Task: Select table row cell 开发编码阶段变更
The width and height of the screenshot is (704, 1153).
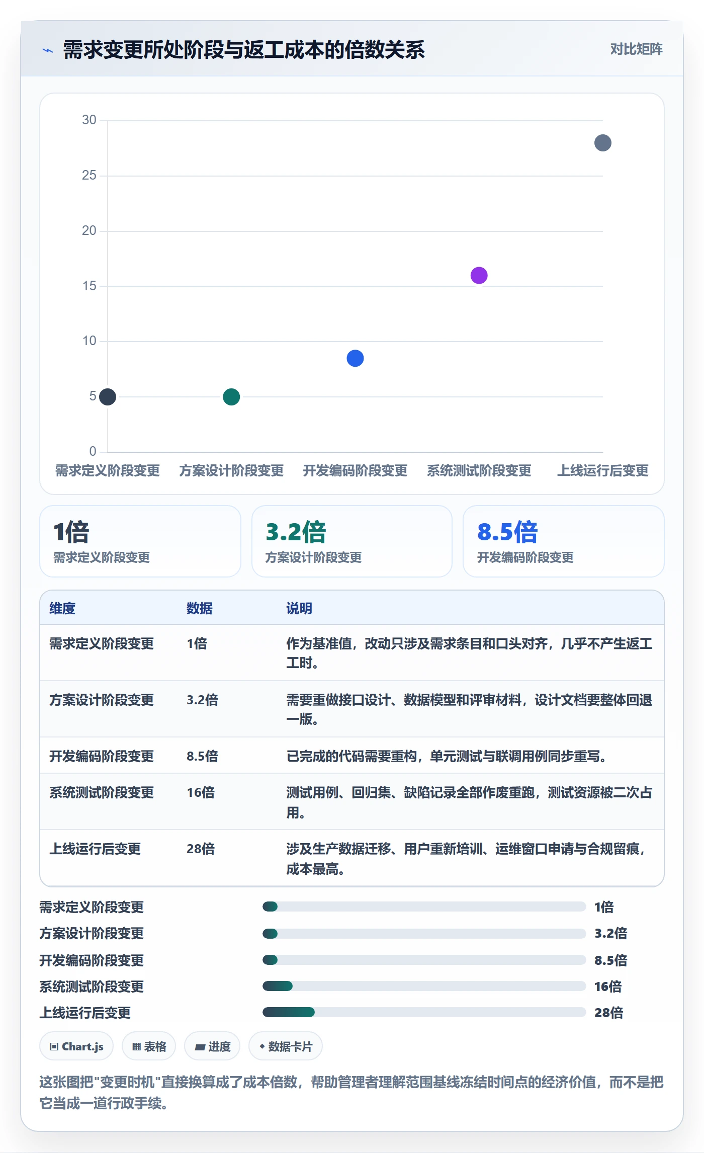Action: point(102,757)
